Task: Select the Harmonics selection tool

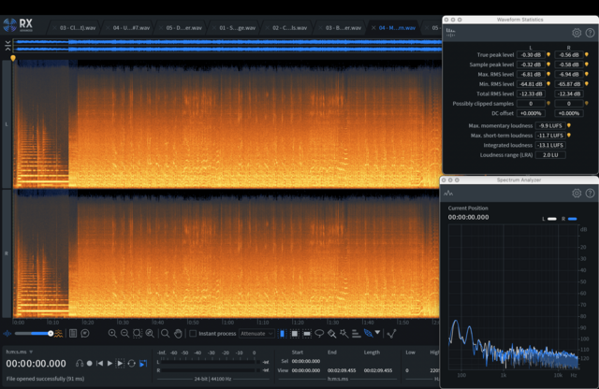Action: (x=356, y=334)
